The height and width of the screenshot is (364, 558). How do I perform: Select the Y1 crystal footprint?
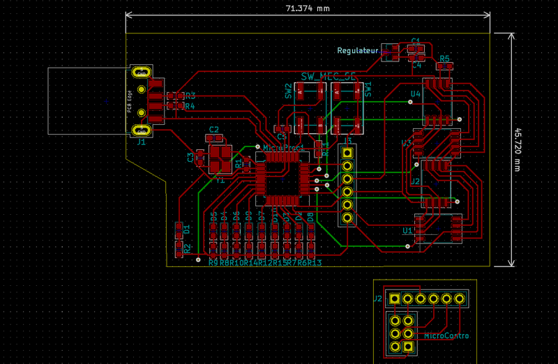[220, 158]
